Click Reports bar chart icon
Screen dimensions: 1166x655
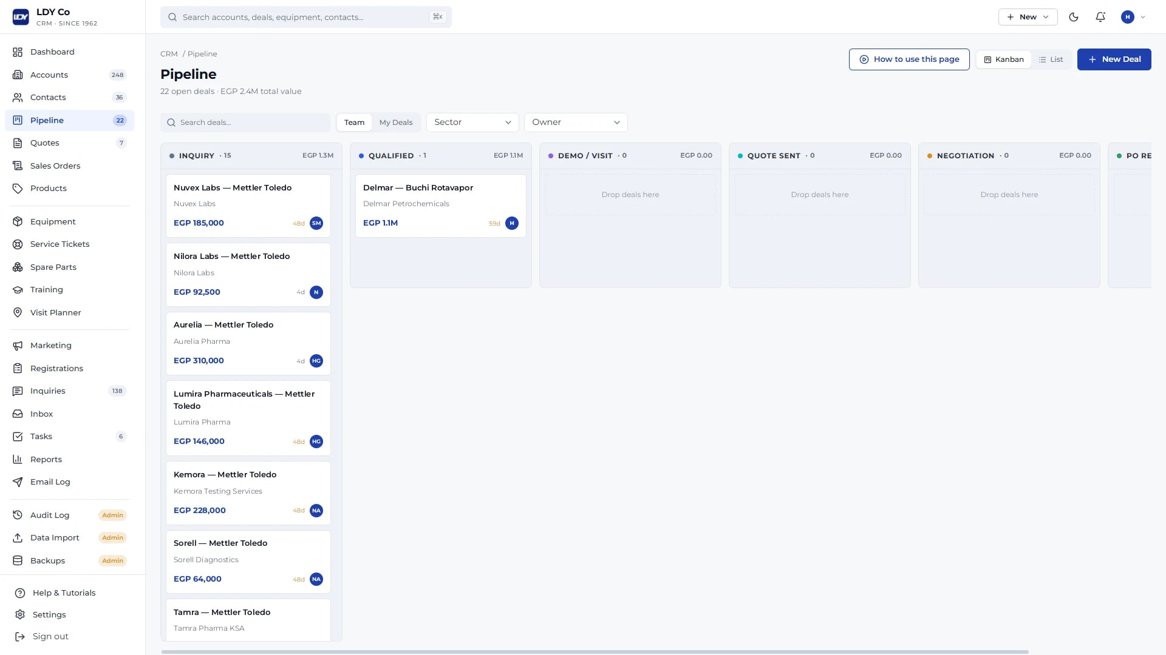point(18,460)
